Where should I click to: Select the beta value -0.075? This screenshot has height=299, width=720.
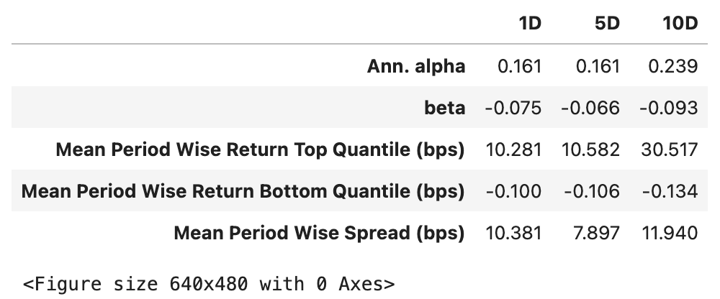tap(513, 109)
